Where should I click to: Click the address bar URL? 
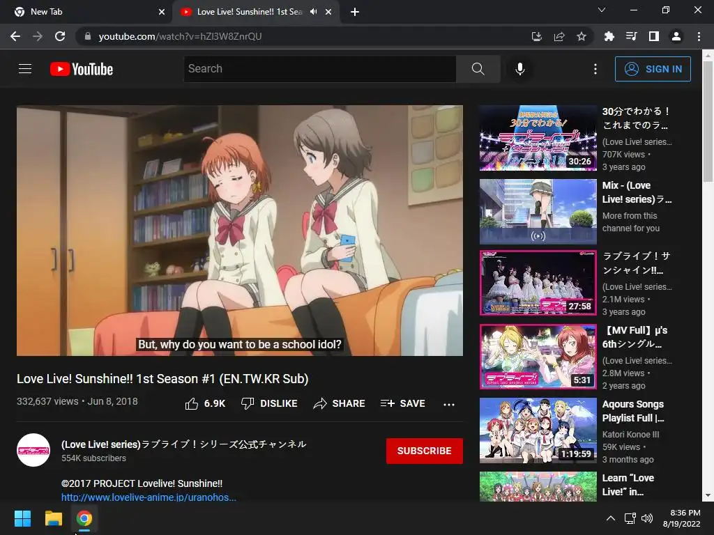(180, 36)
